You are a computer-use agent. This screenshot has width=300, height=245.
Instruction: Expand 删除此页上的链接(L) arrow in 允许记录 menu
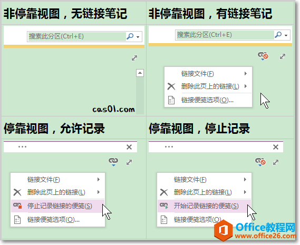coord(99,192)
